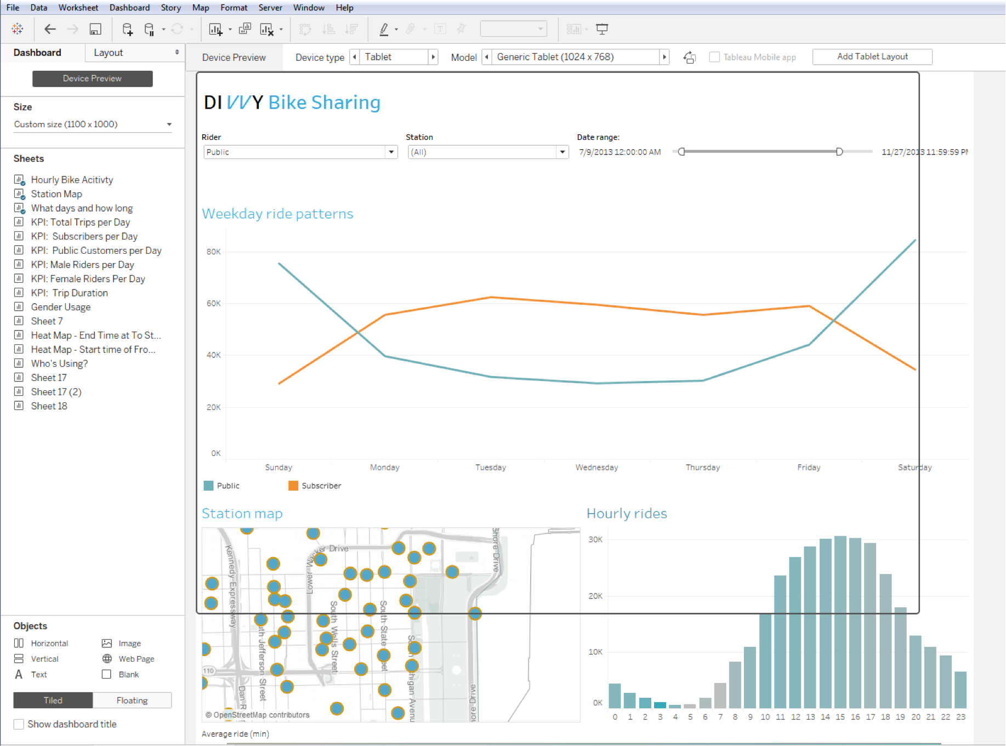Open the pause auto updates dropdown arrow
The height and width of the screenshot is (746, 1006).
pos(163,30)
